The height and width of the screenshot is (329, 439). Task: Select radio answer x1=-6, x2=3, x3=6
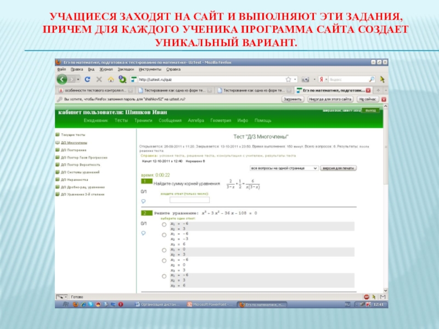tap(164, 276)
